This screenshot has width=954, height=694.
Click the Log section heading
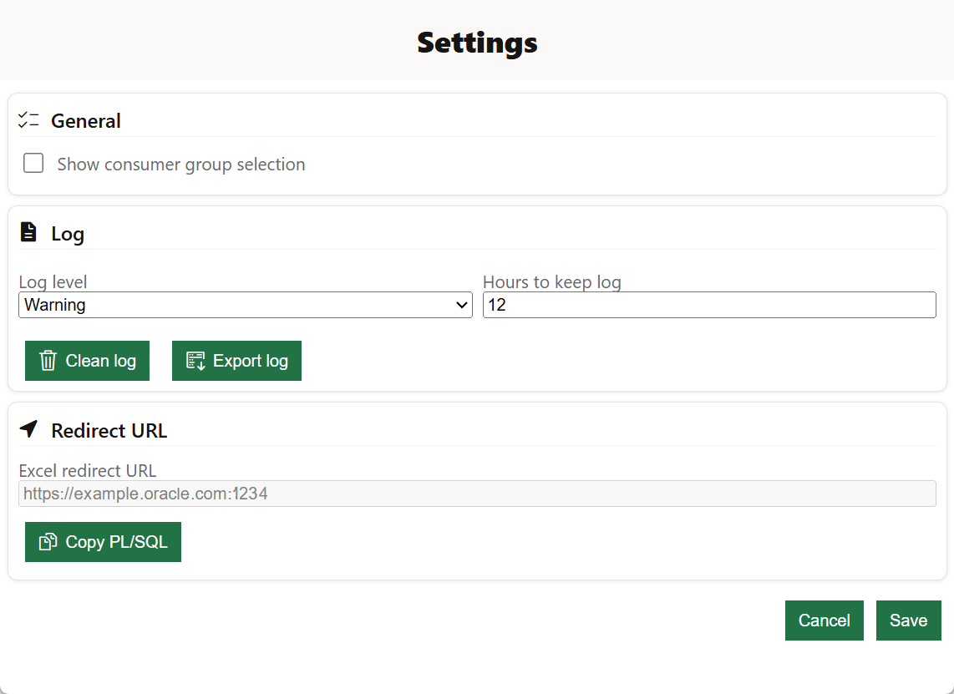pyautogui.click(x=68, y=234)
